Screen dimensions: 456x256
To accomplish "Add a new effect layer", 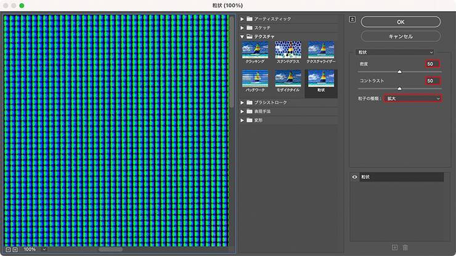I will [x=394, y=247].
